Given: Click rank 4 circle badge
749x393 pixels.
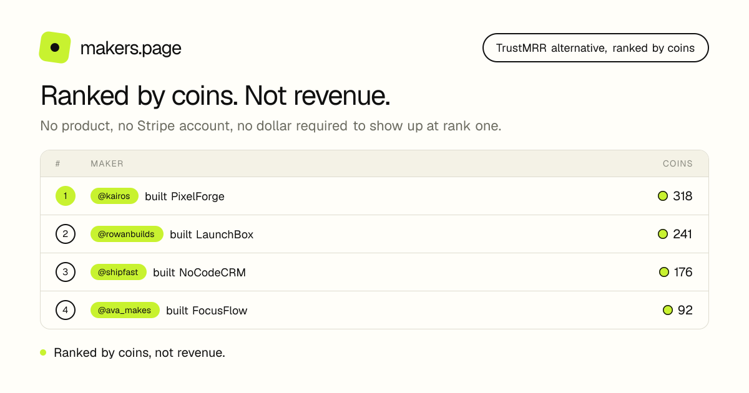Looking at the screenshot, I should pos(66,310).
